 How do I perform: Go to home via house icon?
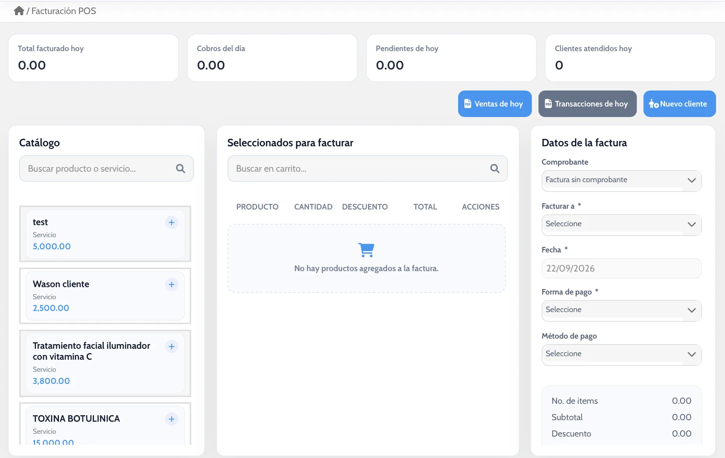point(19,11)
